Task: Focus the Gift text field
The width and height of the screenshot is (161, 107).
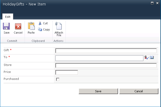Action: coord(106,51)
